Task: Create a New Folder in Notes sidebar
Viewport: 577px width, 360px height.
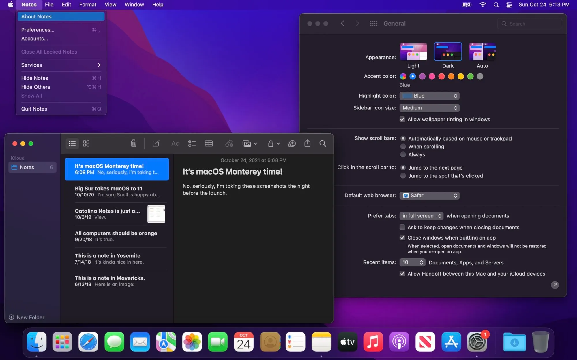Action: [27, 317]
